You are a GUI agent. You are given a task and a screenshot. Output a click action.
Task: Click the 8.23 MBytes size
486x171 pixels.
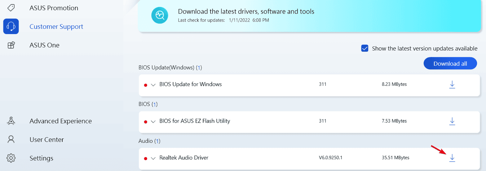click(x=394, y=84)
